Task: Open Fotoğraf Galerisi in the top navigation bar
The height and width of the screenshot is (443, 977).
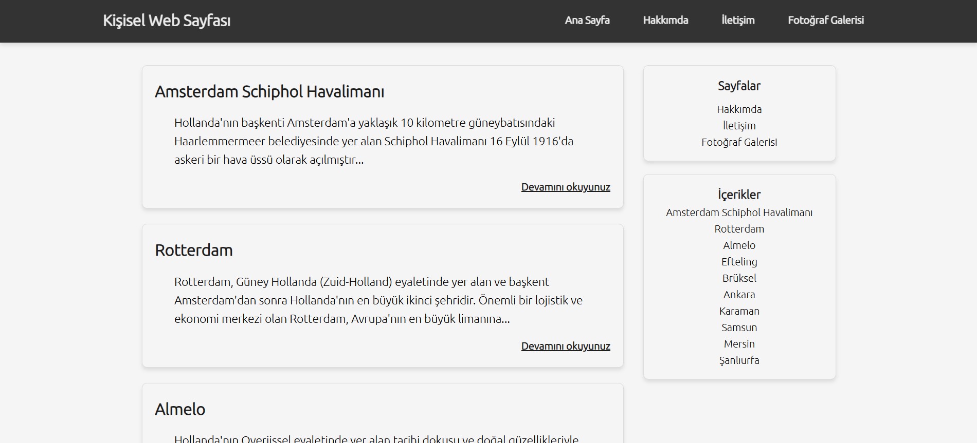Action: pyautogui.click(x=826, y=20)
